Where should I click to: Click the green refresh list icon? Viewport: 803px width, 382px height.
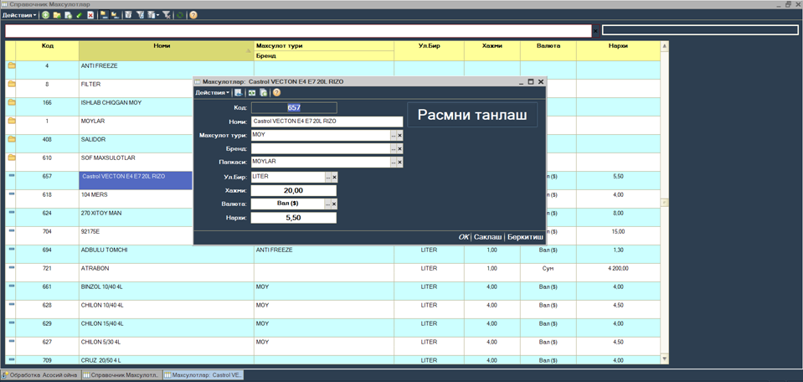[180, 15]
